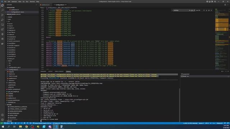This screenshot has height=129, width=230.
Task: Open Run and Debug view
Action: coord(3,20)
